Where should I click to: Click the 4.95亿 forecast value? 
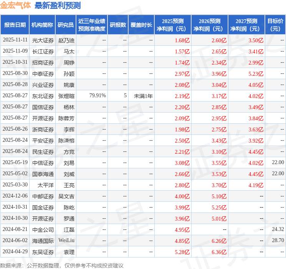coord(182,230)
